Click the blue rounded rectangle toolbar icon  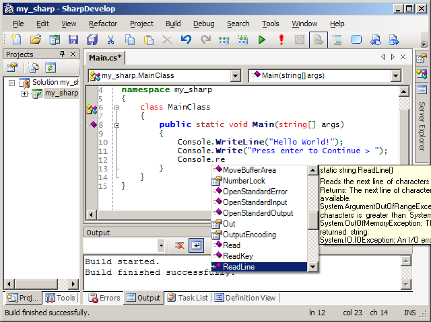click(356, 40)
